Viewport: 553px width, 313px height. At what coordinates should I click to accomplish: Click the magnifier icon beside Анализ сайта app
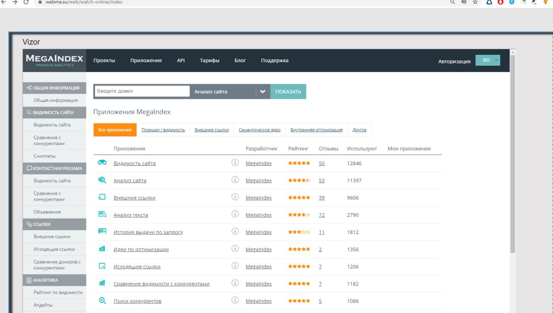tap(102, 180)
